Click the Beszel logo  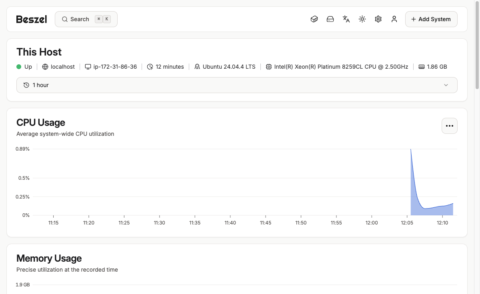click(32, 19)
